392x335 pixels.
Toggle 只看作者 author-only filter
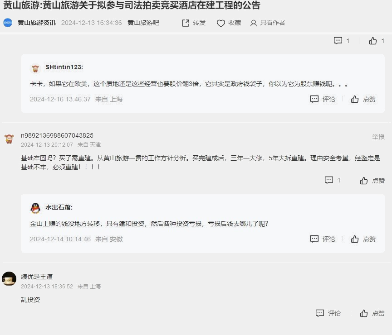[x=268, y=23]
